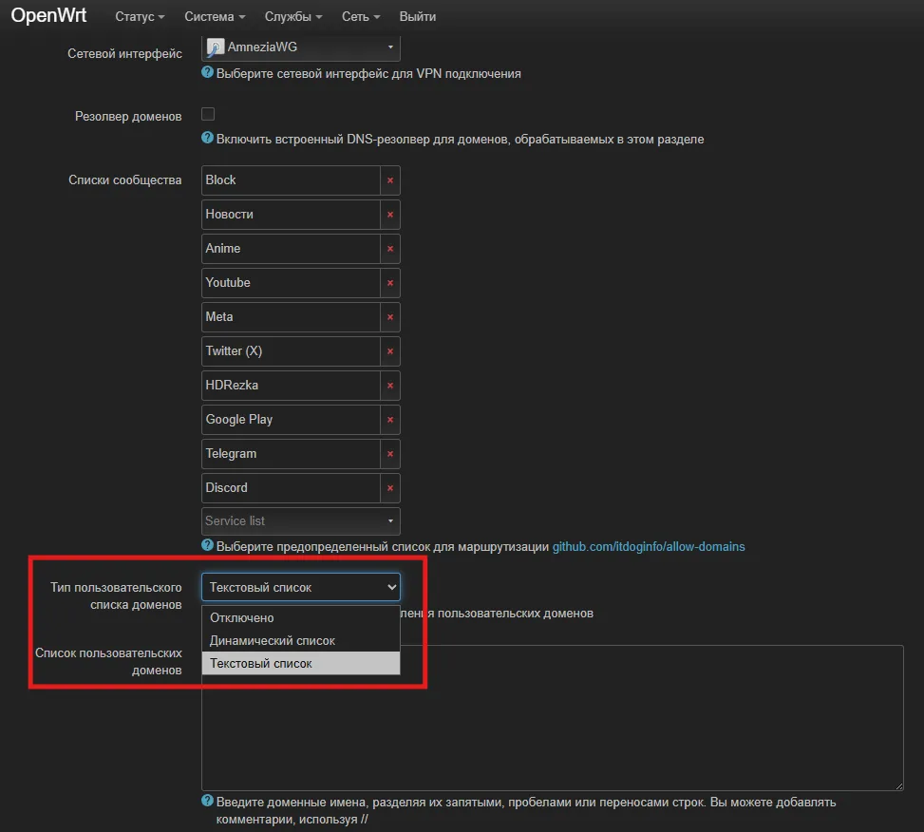Click help icon beside DNS resolver hint
Image resolution: width=924 pixels, height=832 pixels.
pos(207,138)
